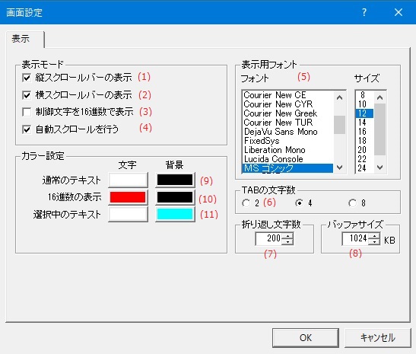This screenshot has width=416, height=354.
Task: Choose font size 20
Action: pyautogui.click(x=364, y=150)
